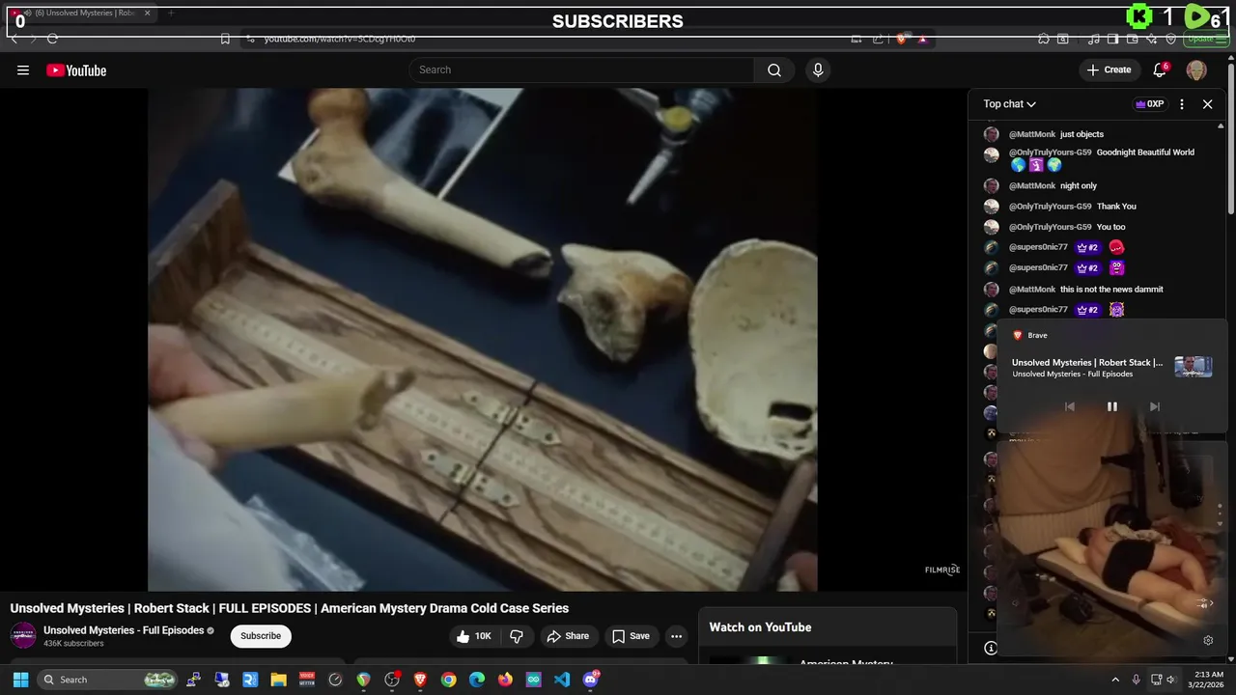Go to the YouTube home logo
This screenshot has width=1236, height=695.
pyautogui.click(x=76, y=70)
